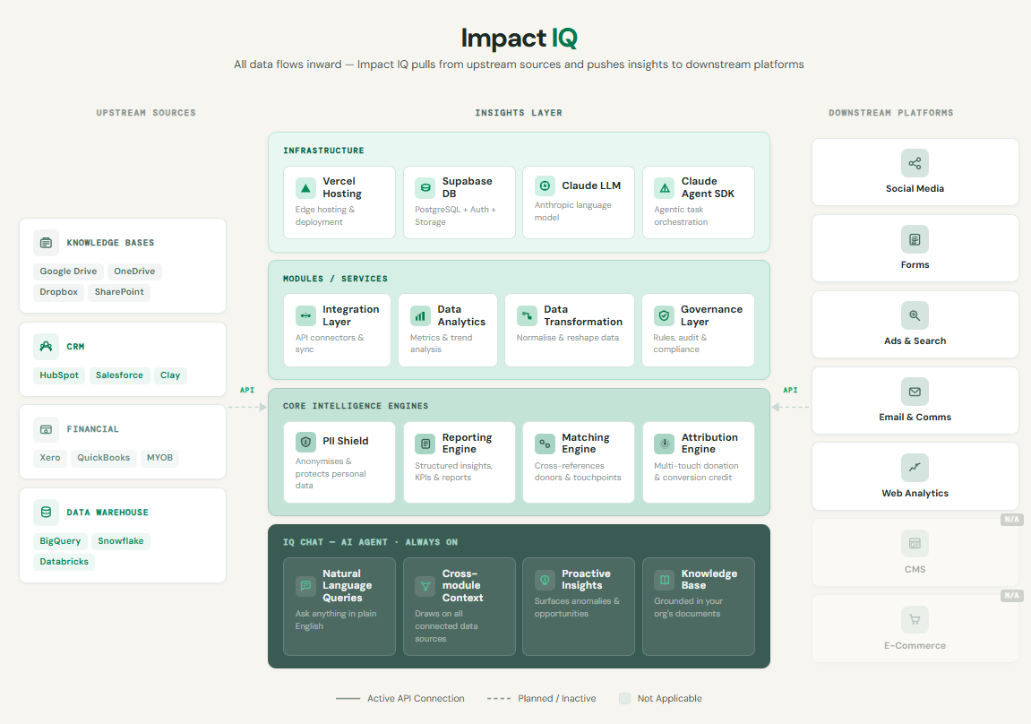This screenshot has height=724, width=1031.
Task: Select the Databricks tag
Action: (64, 562)
